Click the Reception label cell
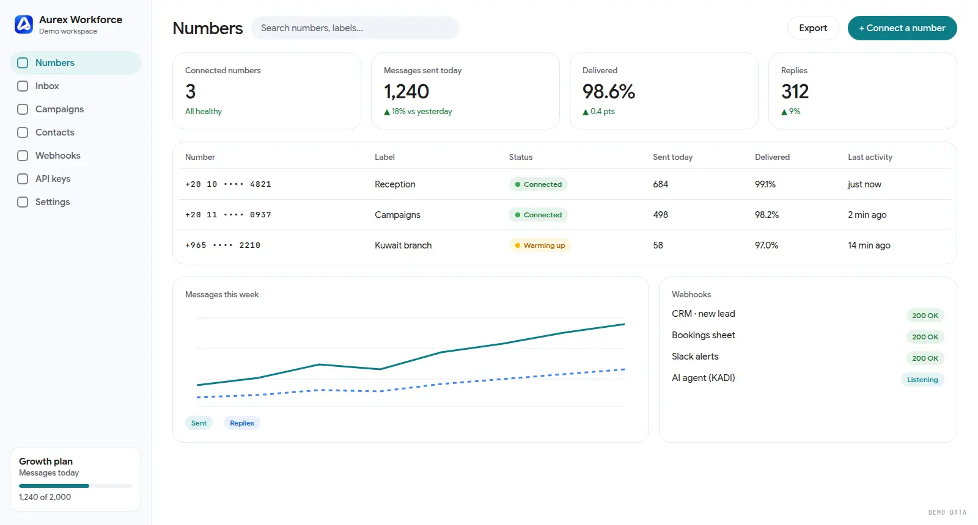This screenshot has width=978, height=525. tap(395, 184)
